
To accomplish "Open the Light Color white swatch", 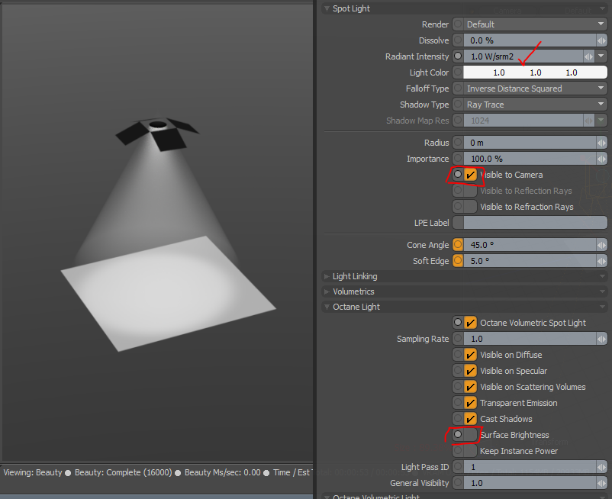I will 535,72.
